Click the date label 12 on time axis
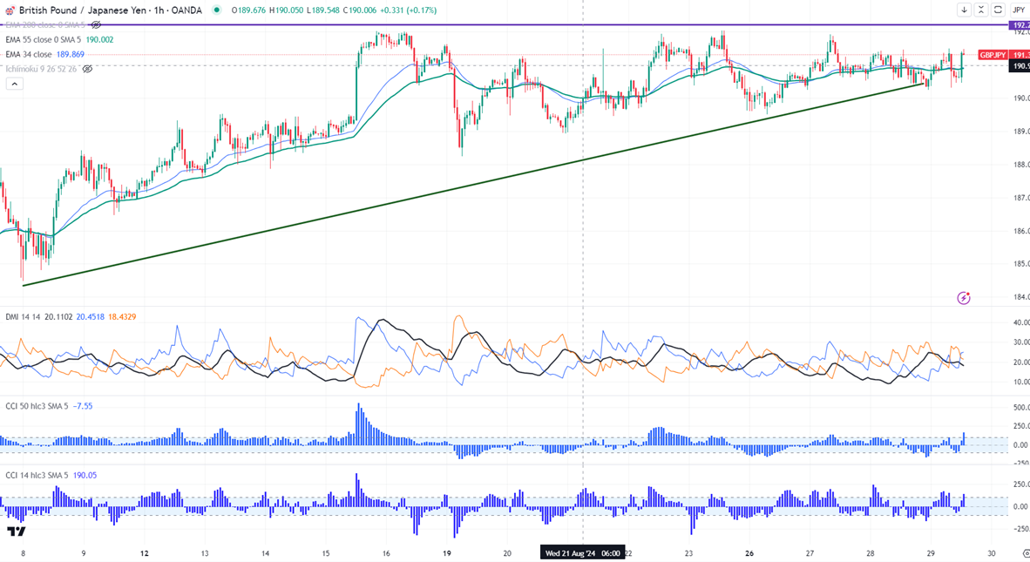This screenshot has width=1030, height=562. coord(144,553)
